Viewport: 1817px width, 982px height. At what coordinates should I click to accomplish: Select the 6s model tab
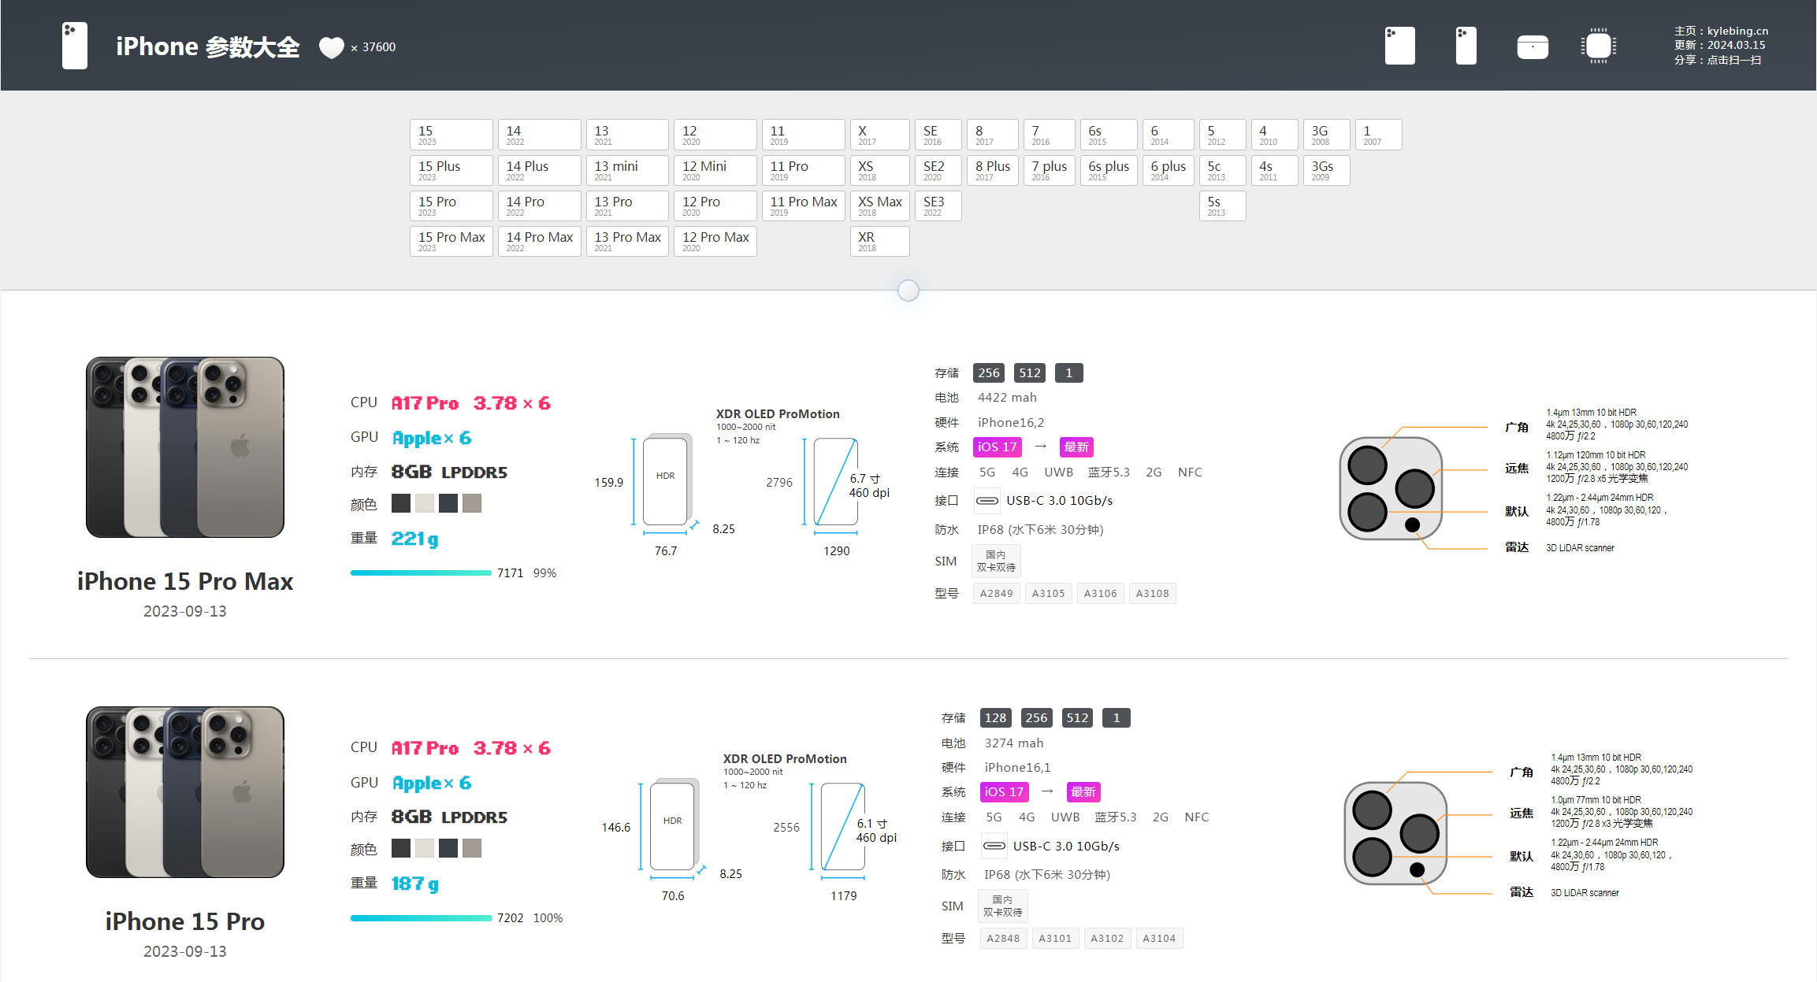[x=1109, y=135]
